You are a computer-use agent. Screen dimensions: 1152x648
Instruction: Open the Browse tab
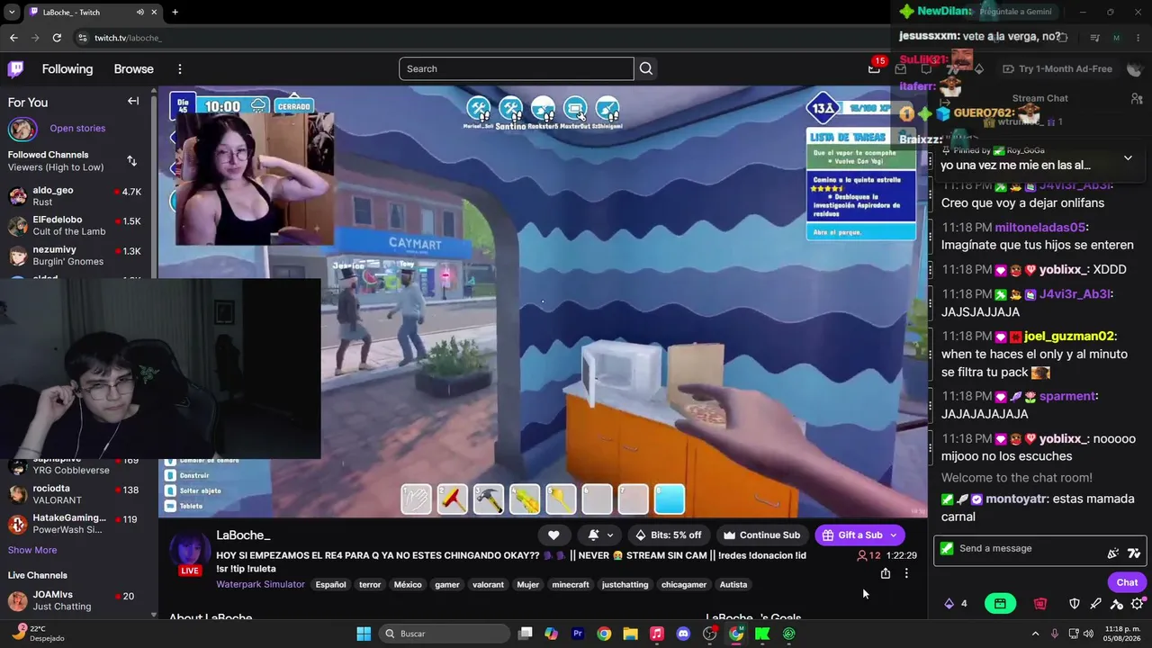[x=134, y=69]
